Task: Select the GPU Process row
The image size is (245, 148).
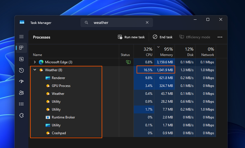Action: [122, 86]
